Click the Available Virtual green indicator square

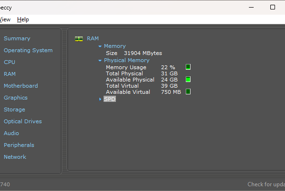point(188,92)
